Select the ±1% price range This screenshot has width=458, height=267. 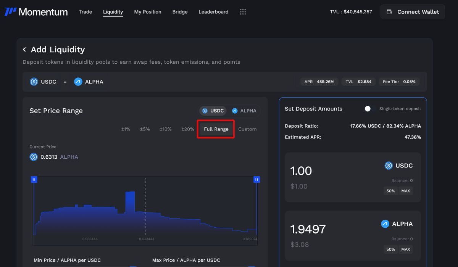[x=126, y=129]
